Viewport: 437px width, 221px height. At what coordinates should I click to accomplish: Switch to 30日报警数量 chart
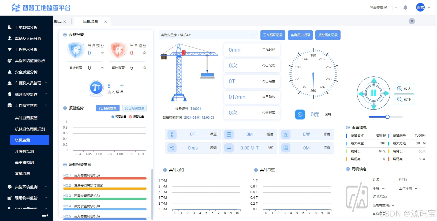135,108
